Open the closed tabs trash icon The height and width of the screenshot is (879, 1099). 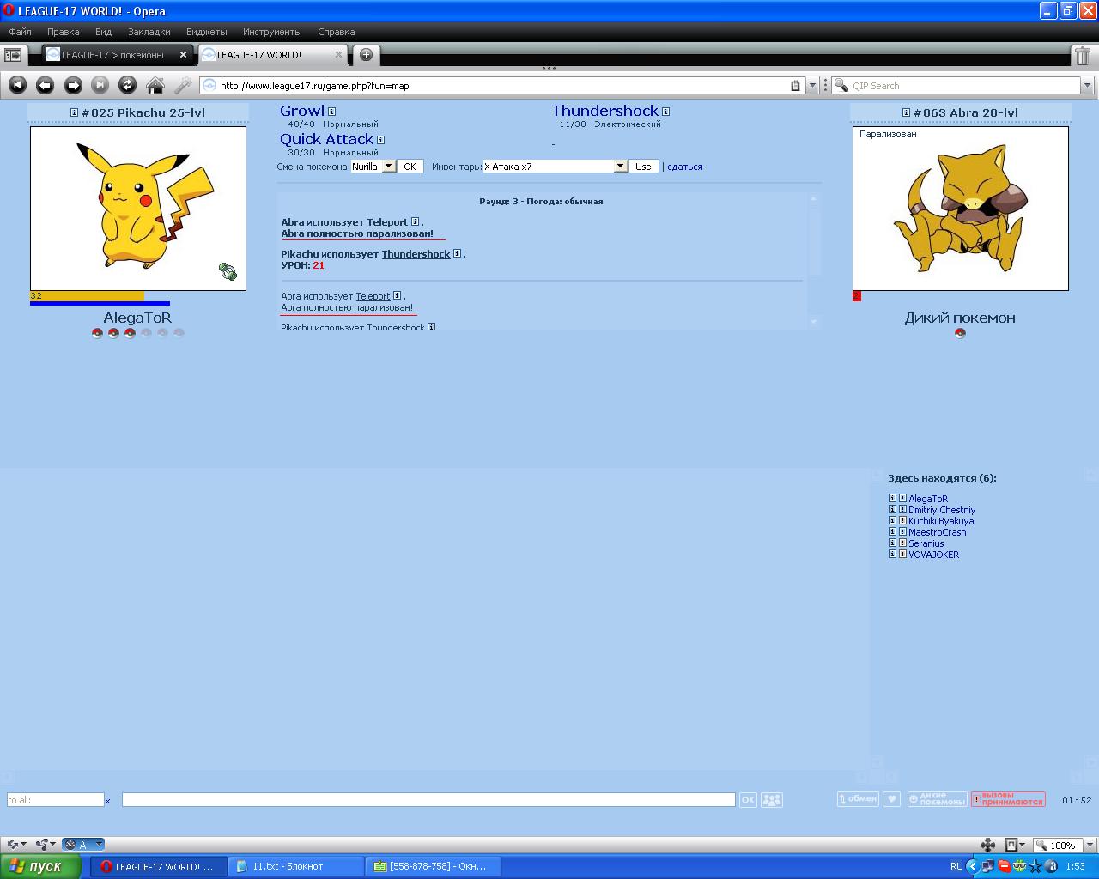click(1083, 56)
